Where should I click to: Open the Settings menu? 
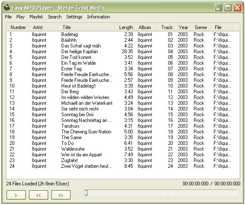click(74, 17)
